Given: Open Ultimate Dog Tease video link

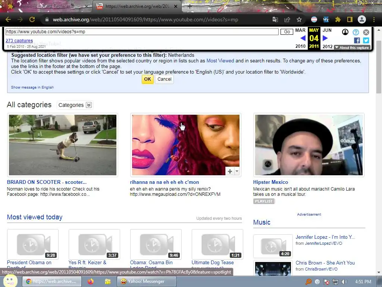Looking at the screenshot, I should click(213, 263).
